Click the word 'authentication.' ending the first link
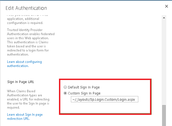Screen dimensions: 172x126 (x=18, y=66)
